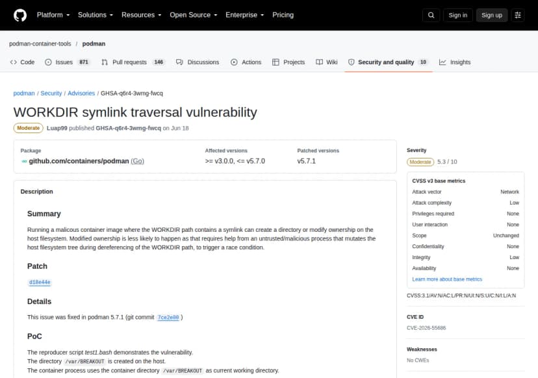Click the /var/BREAKOUT code after 'The directory'
The width and height of the screenshot is (538, 378).
84,362
